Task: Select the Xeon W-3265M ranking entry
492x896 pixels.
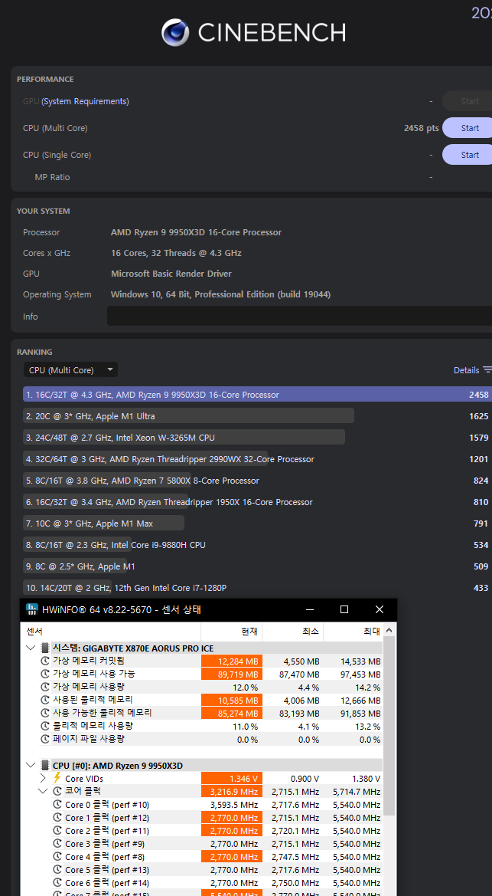Action: (x=257, y=437)
